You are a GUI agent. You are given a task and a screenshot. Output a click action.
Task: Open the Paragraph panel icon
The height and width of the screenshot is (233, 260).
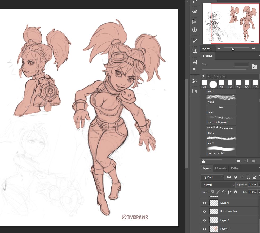[195, 69]
